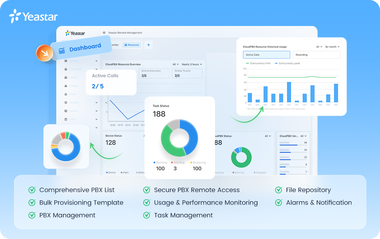Select the organization group icon in the sidebar
380x239 pixels.
(x=66, y=86)
